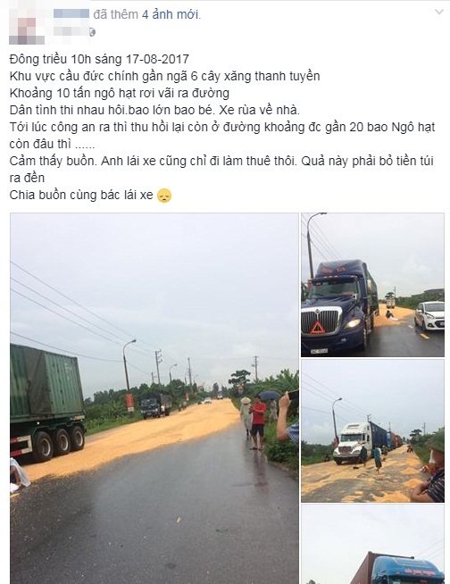Click text "Chia buồn cùng bác lái xe"
The width and height of the screenshot is (450, 584).
[x=81, y=196]
